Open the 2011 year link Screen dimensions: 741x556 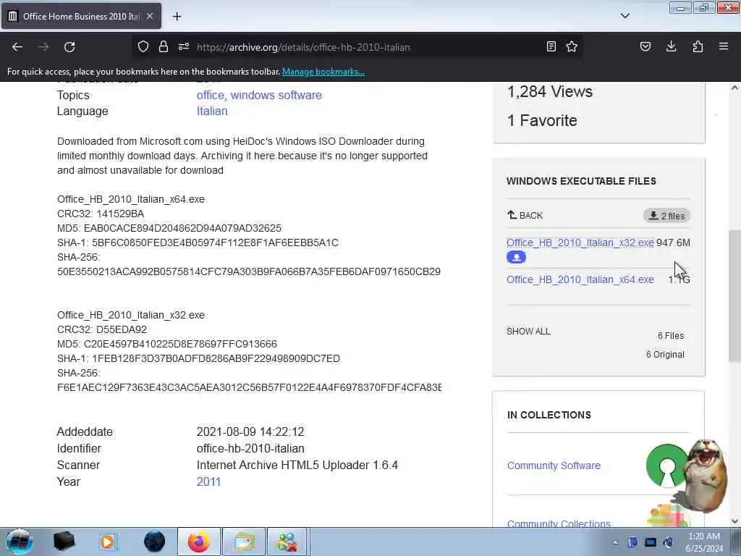[208, 481]
